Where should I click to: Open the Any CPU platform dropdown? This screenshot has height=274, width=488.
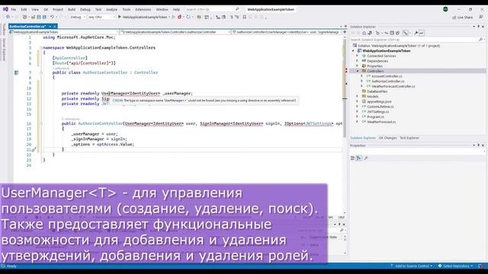pos(101,17)
